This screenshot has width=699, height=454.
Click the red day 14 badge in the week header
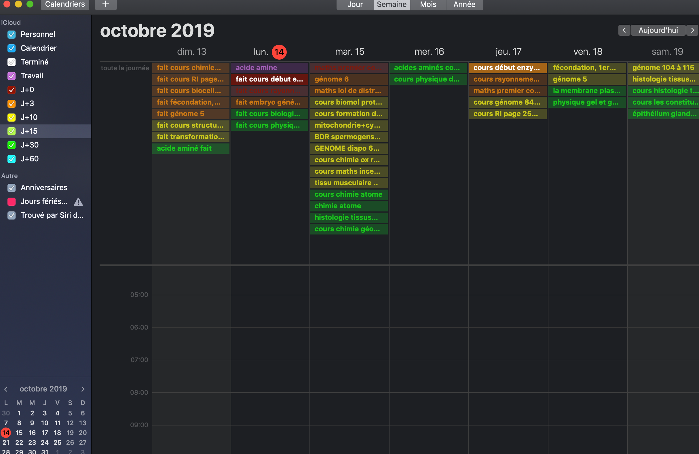[x=279, y=52]
